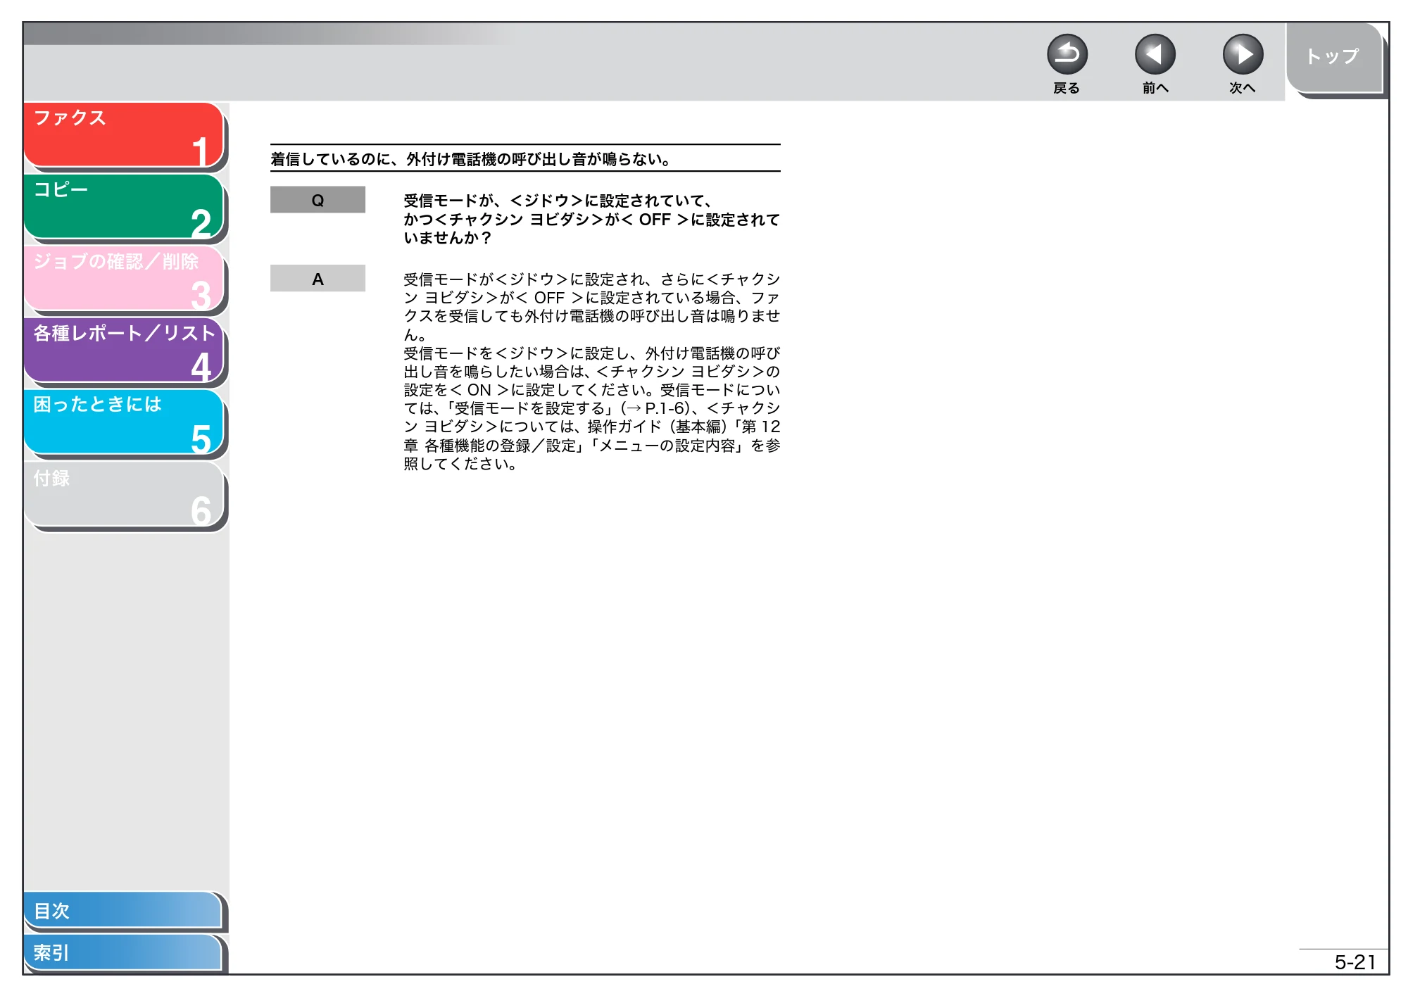Select chapter 3 ジョブの確認／削除 tab
This screenshot has width=1408, height=996.
pos(124,278)
